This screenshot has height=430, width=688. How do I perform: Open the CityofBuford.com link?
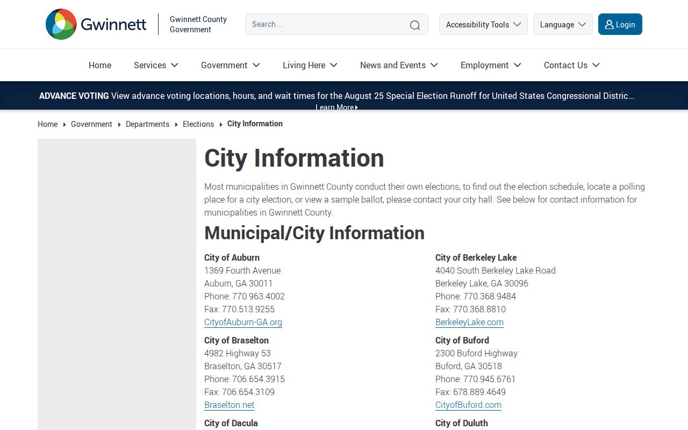(x=468, y=405)
